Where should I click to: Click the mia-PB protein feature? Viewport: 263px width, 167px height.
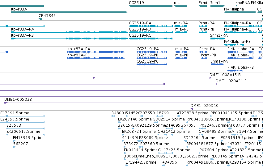[x=181, y=58]
